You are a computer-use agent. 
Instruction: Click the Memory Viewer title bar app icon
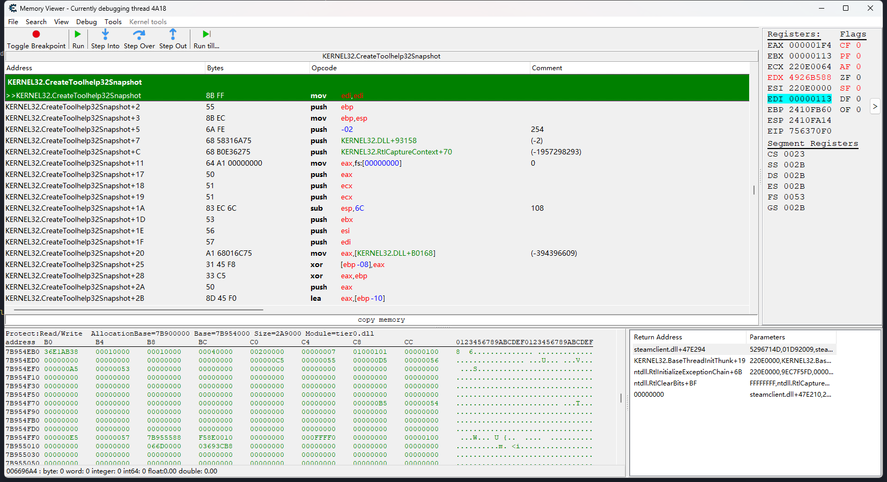12,8
